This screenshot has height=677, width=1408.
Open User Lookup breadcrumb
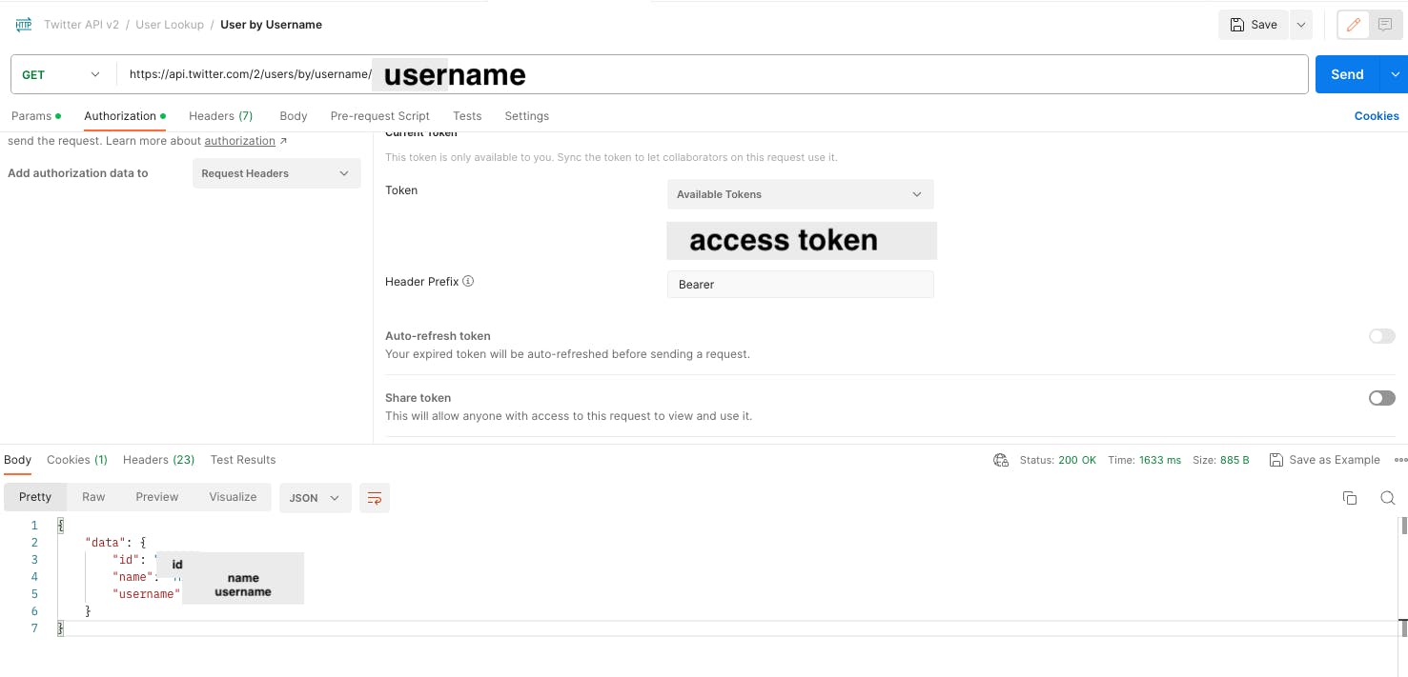[170, 25]
